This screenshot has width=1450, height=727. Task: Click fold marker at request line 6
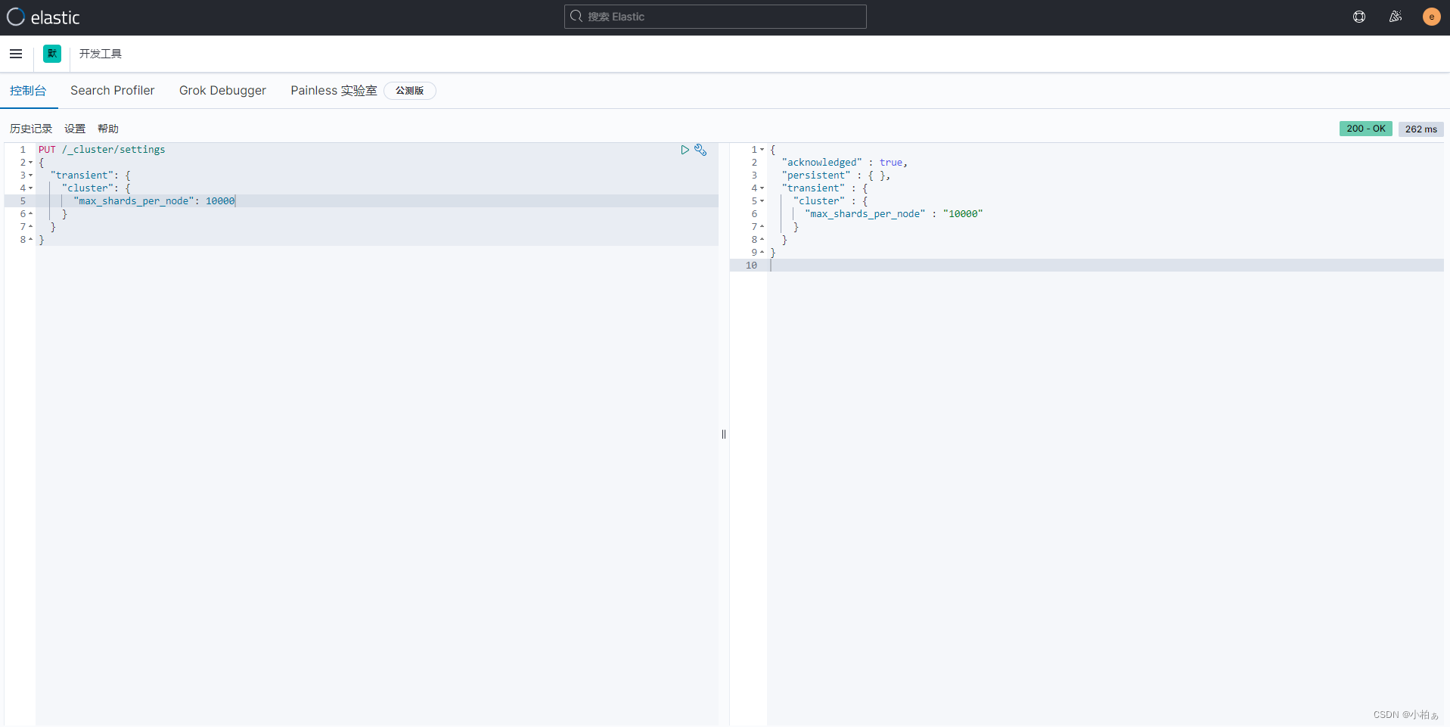(x=31, y=214)
